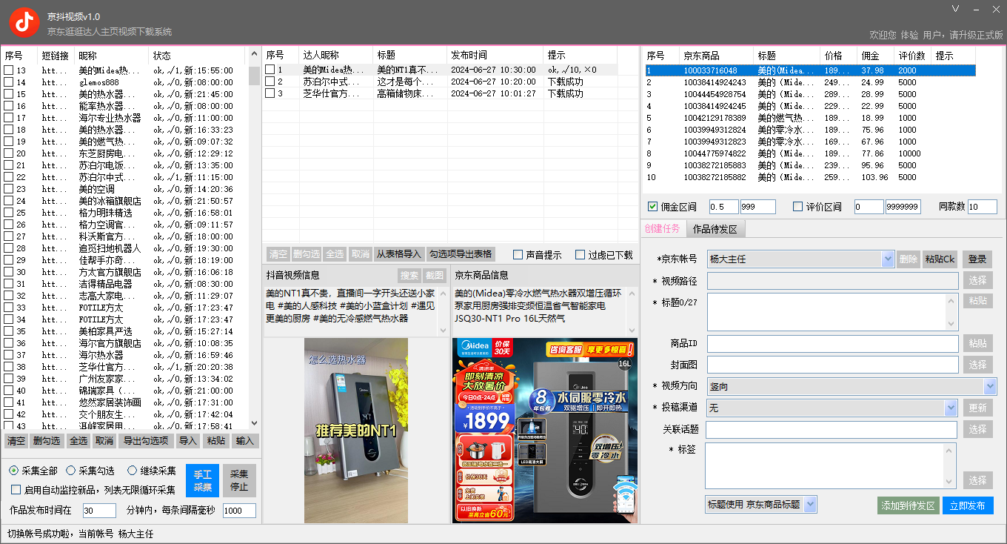Screen dimensions: 1007x544
Task: Uncheck the 佣金区间 checkbox
Action: pyautogui.click(x=652, y=207)
